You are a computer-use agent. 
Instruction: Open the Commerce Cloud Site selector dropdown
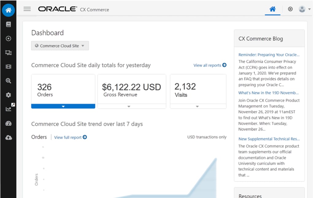[60, 46]
